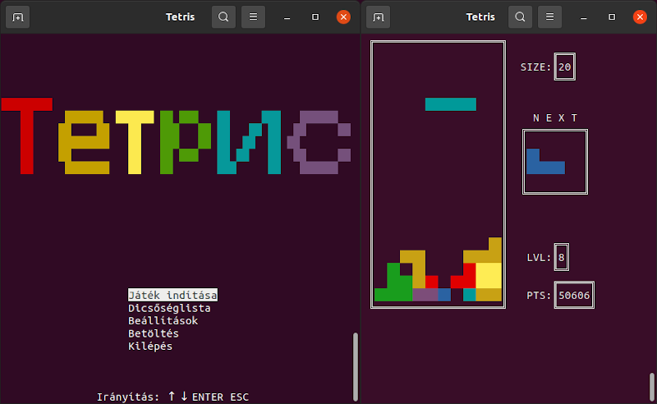Click the right window terminal scrollbar

pyautogui.click(x=652, y=387)
